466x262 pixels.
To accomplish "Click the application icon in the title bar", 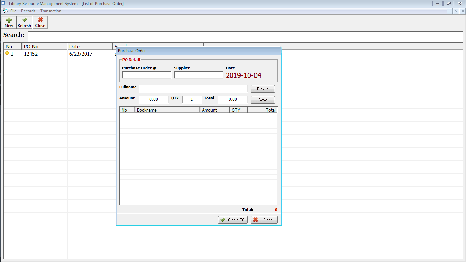I will tap(3, 3).
